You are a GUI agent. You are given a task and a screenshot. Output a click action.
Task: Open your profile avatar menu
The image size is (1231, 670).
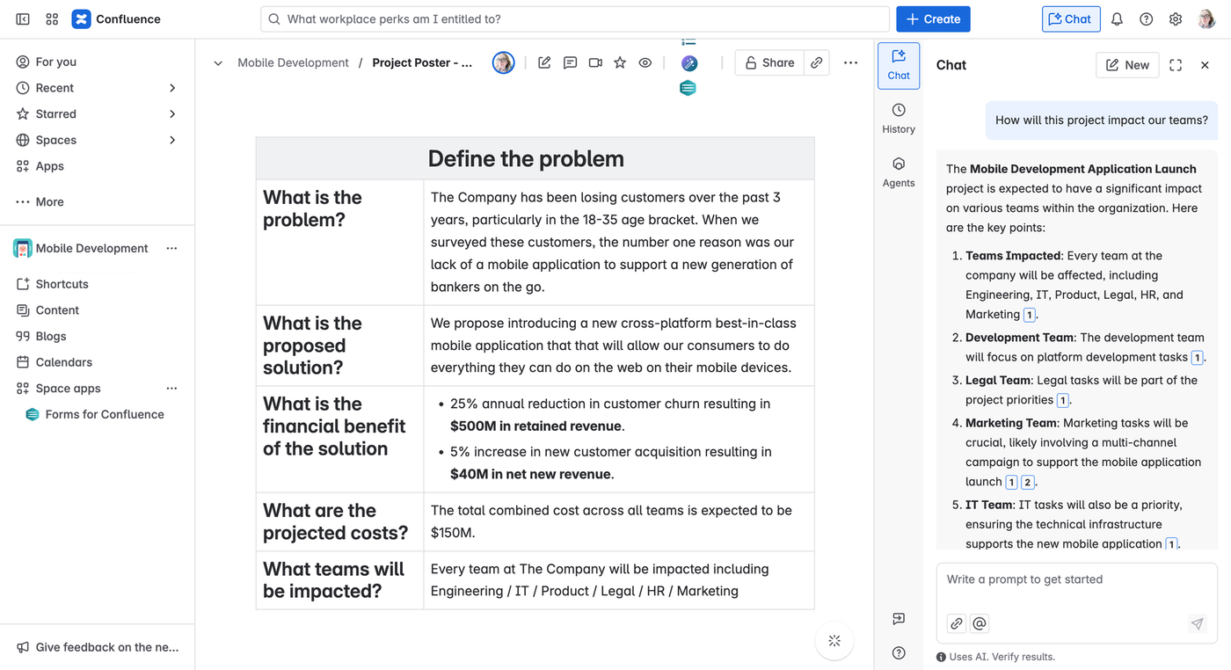tap(1206, 19)
